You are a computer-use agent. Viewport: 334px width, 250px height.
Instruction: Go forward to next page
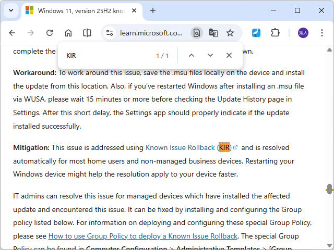point(31,33)
